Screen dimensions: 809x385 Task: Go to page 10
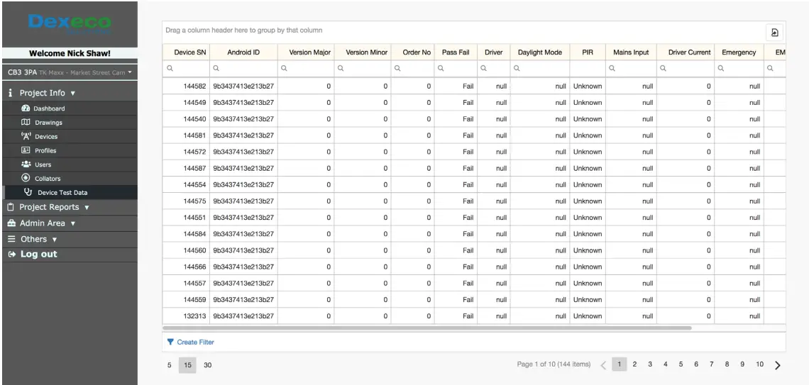click(x=759, y=364)
